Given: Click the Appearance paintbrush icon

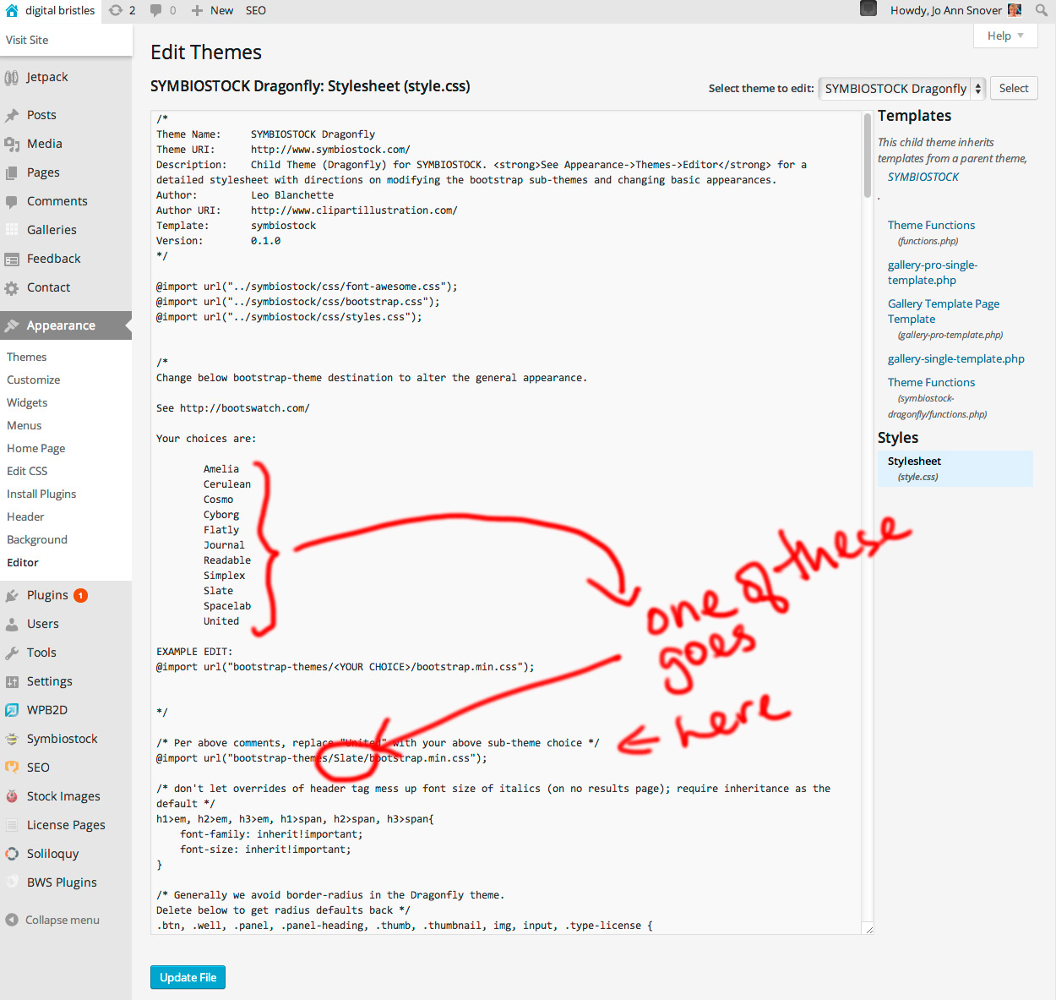Looking at the screenshot, I should click(12, 325).
